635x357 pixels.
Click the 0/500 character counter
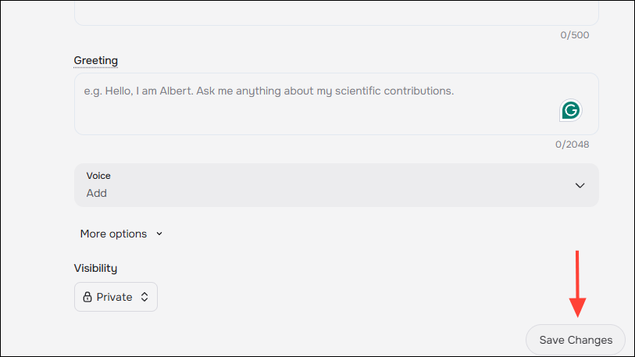(575, 35)
